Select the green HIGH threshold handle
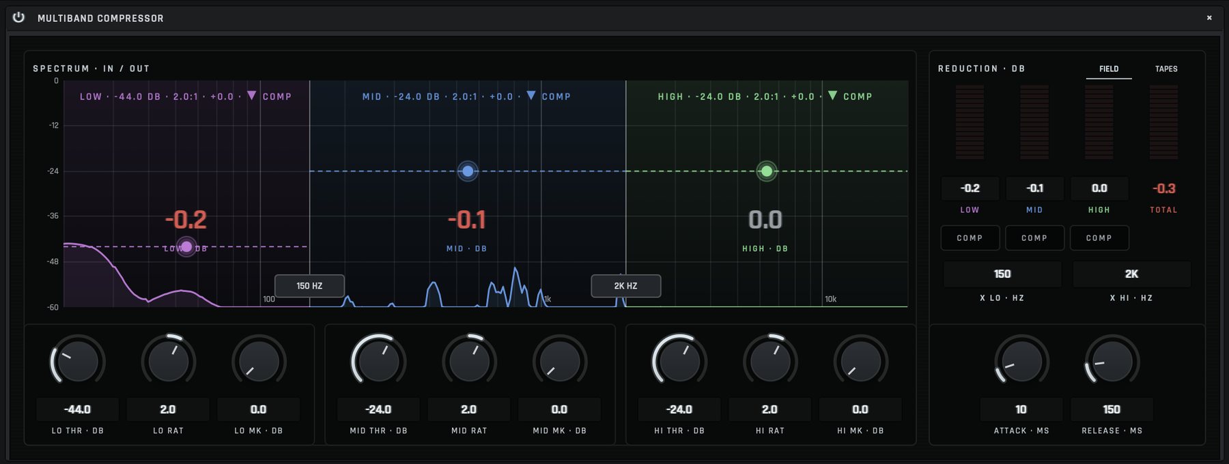 (767, 171)
